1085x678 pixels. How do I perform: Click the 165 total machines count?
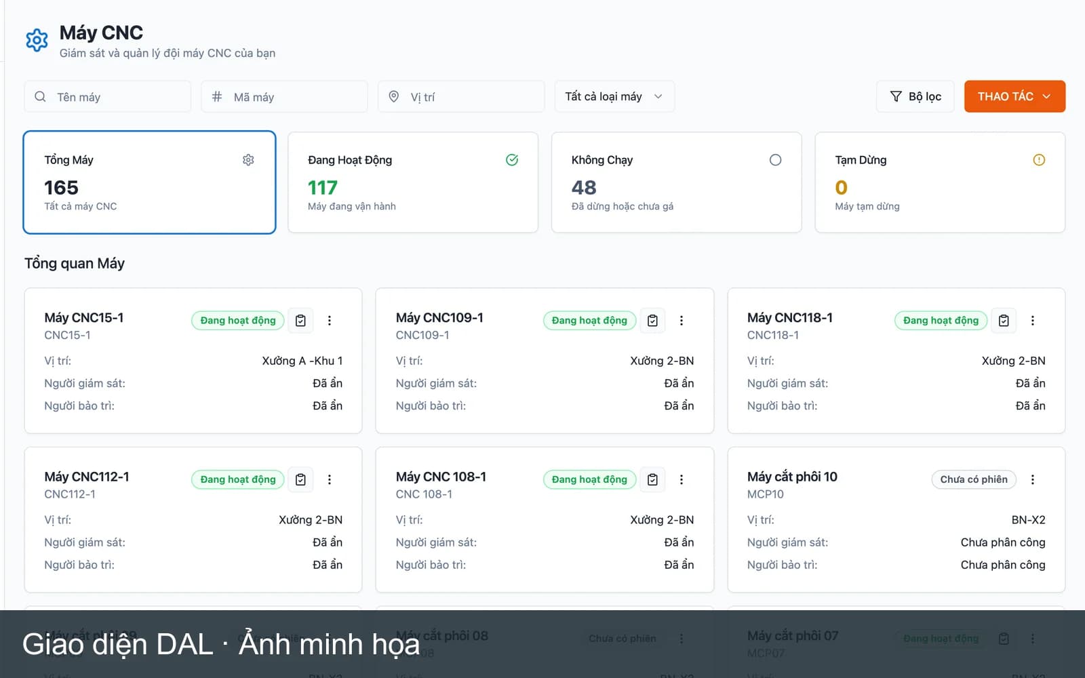tap(61, 188)
